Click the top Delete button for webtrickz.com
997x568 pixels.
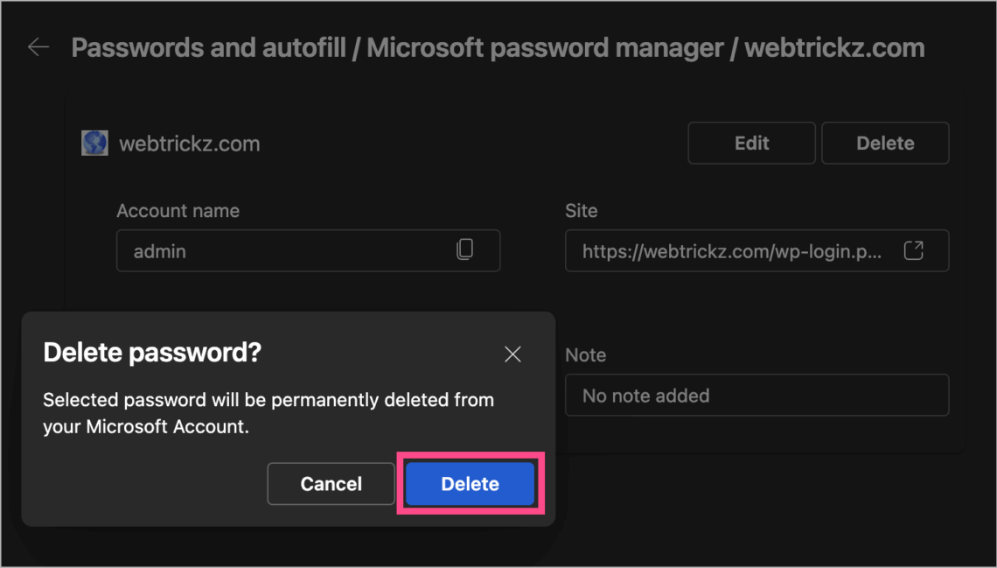click(884, 143)
